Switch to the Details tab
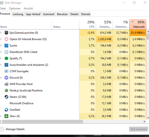149x137 pixels. (x=74, y=14)
